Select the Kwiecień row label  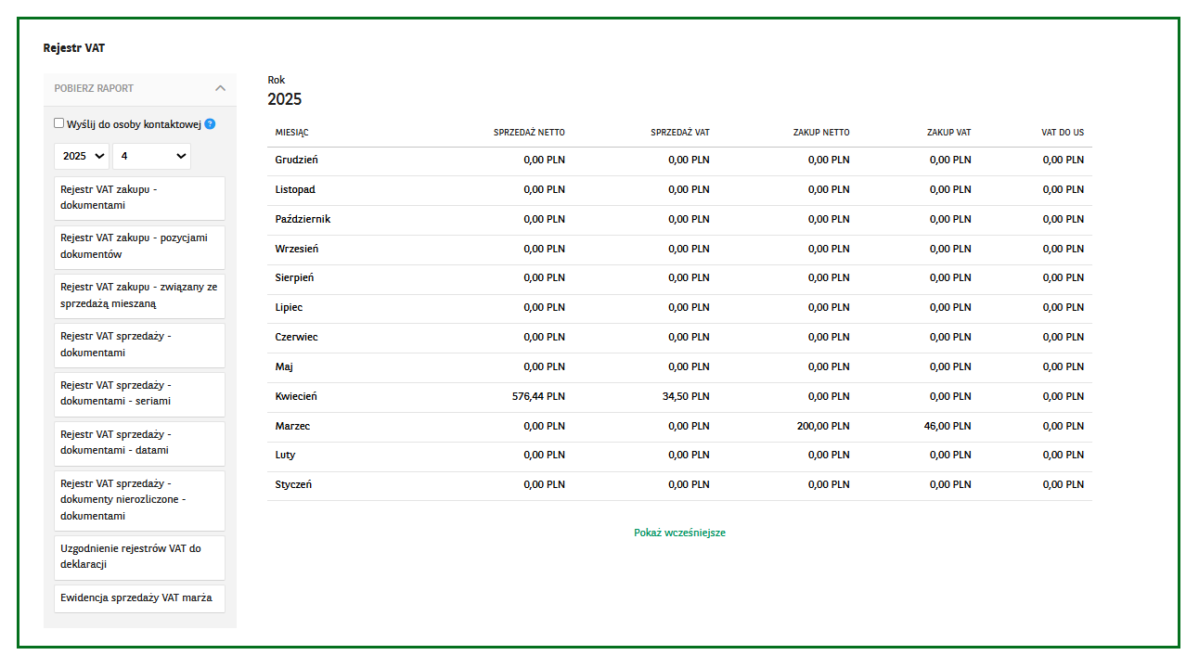tap(296, 396)
